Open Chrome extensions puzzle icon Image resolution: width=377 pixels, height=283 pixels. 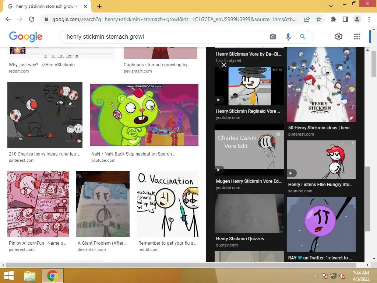333,19
